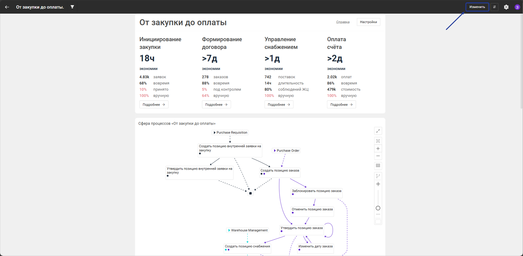Click the Настройки button
The image size is (523, 256).
(368, 22)
